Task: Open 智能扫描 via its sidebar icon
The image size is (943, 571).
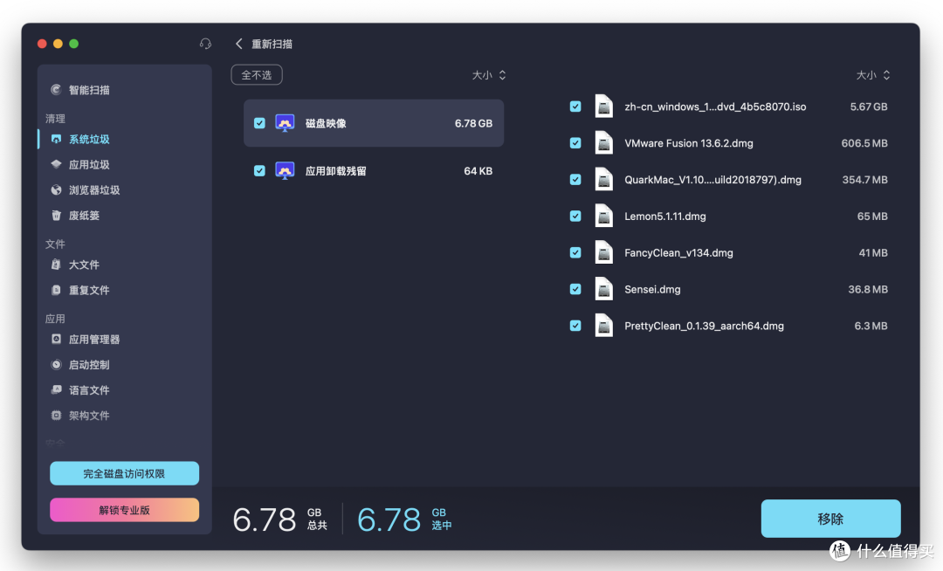Action: point(56,90)
